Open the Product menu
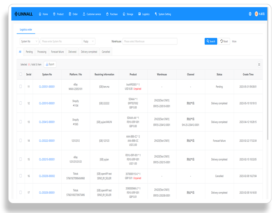The image size is (274, 213). click(58, 14)
